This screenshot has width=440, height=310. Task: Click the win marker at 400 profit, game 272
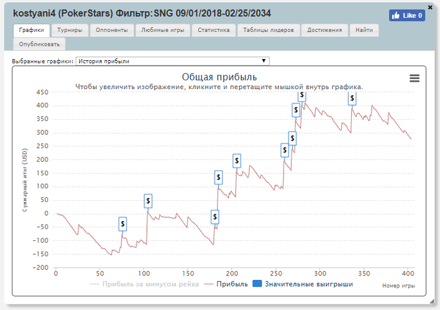(x=296, y=110)
